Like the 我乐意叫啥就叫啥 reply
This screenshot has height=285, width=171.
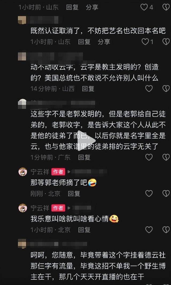(x=149, y=230)
